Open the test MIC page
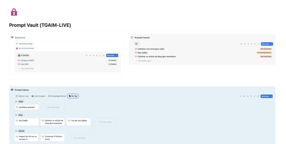This screenshot has height=144, width=286. point(25,64)
